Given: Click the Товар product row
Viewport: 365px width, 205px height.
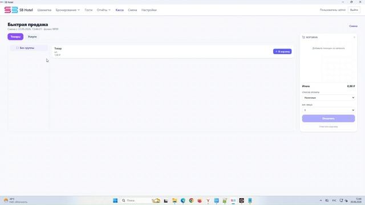Looking at the screenshot, I should click(x=172, y=52).
